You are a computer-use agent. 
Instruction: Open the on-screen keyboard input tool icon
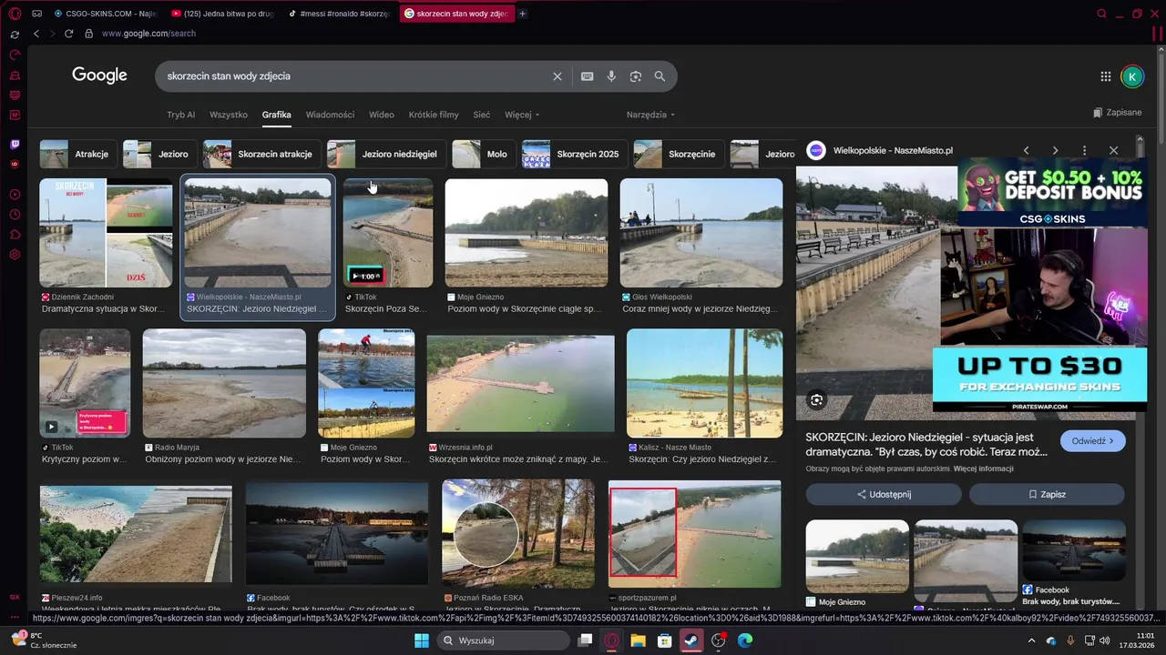(x=588, y=76)
